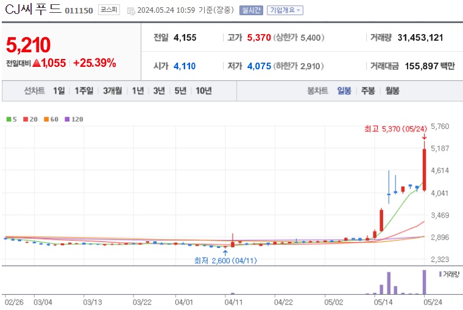Click the high price 5,370 in the summary

coord(259,38)
